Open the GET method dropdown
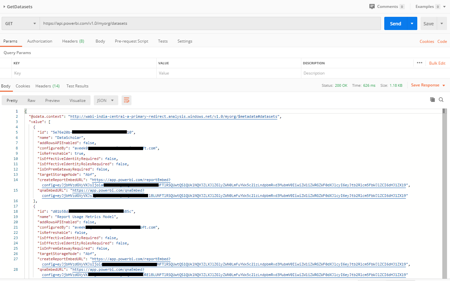450x281 pixels. (x=21, y=24)
